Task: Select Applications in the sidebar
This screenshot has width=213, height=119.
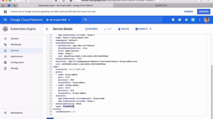Action: coord(17,57)
